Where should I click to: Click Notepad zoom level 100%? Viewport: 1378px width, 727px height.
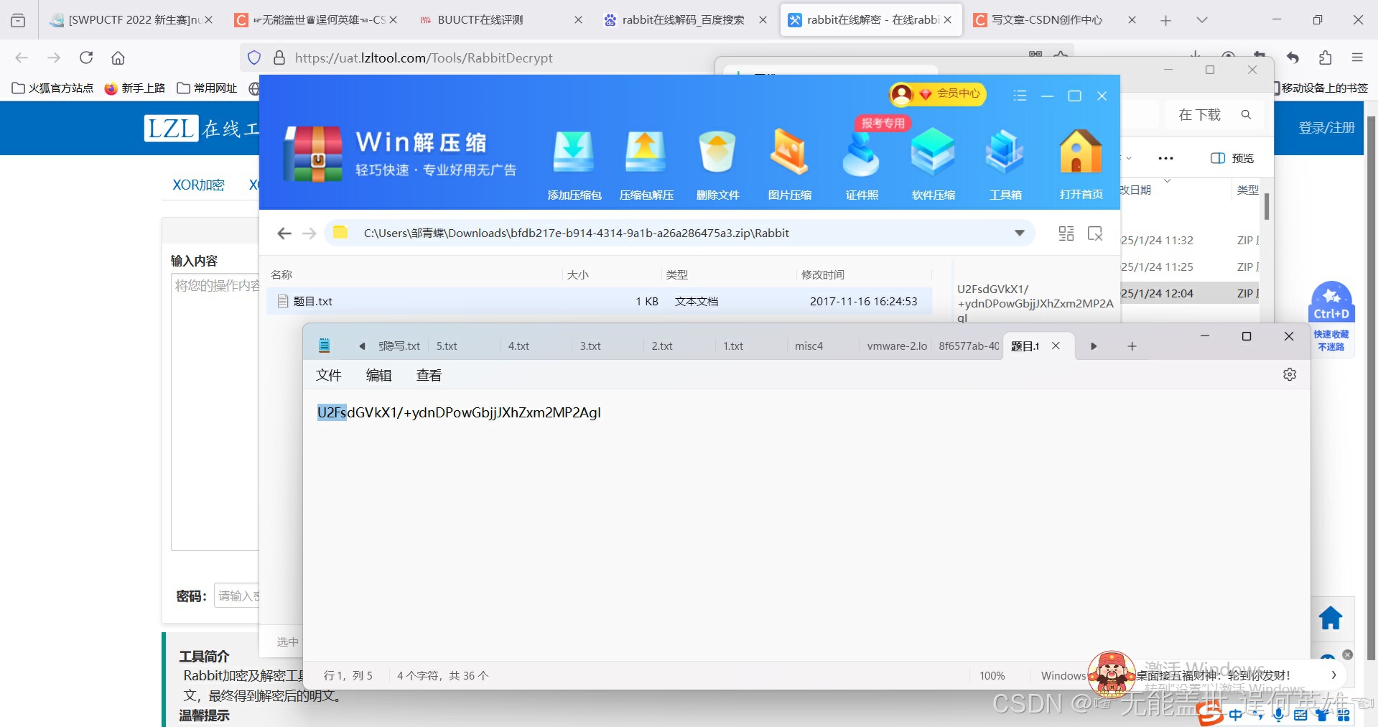[x=992, y=676]
